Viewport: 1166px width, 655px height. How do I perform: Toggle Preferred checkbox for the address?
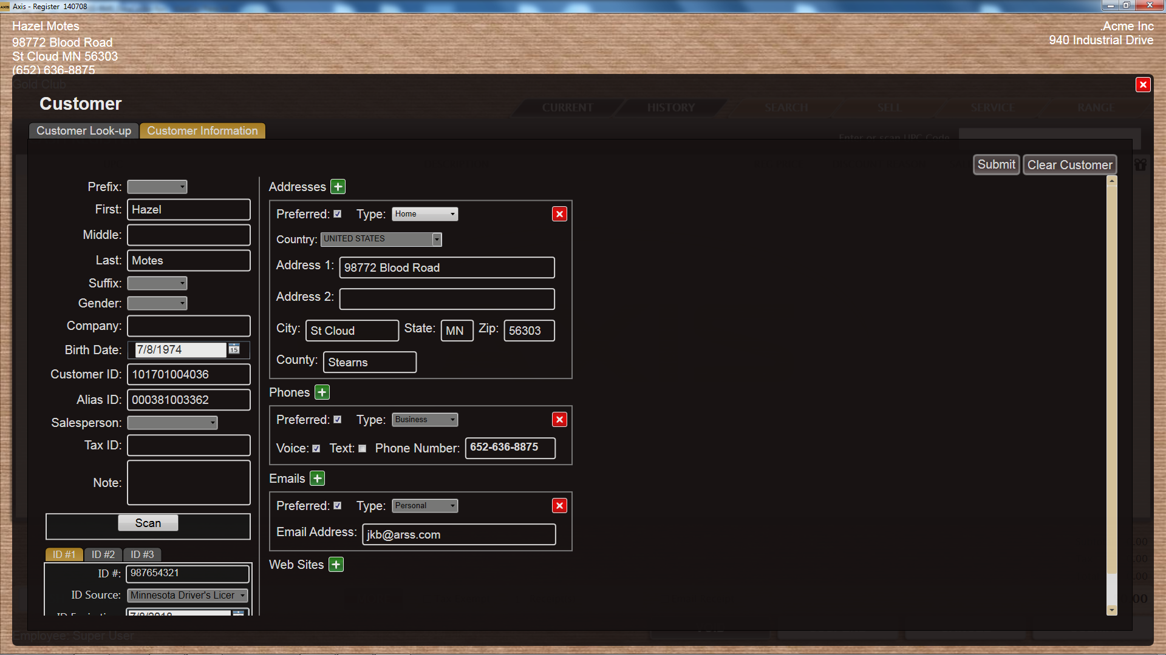point(338,214)
